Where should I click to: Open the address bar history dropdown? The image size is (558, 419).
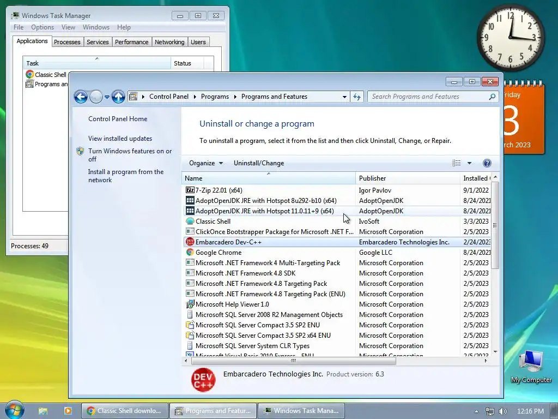(344, 97)
